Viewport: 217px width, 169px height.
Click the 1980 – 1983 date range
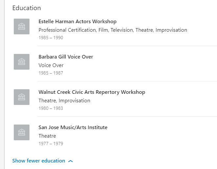pos(51,108)
